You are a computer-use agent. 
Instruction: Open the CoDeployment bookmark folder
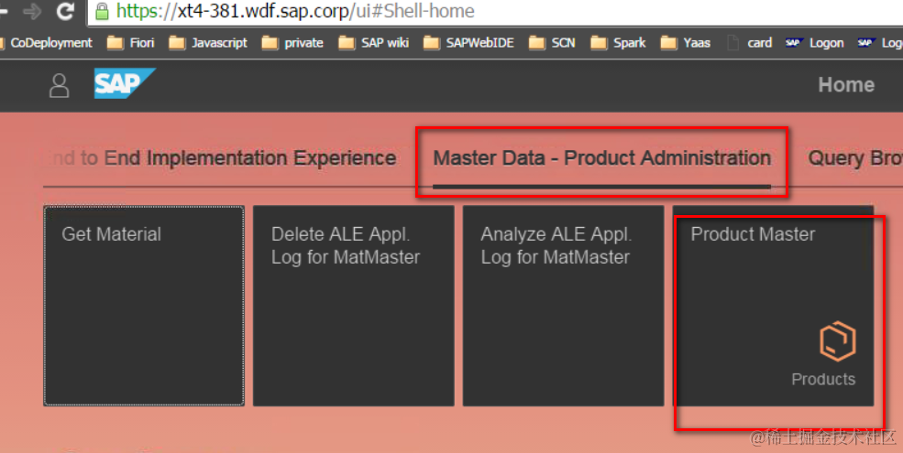(45, 42)
